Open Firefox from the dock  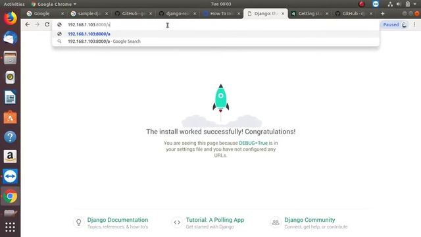tap(11, 18)
